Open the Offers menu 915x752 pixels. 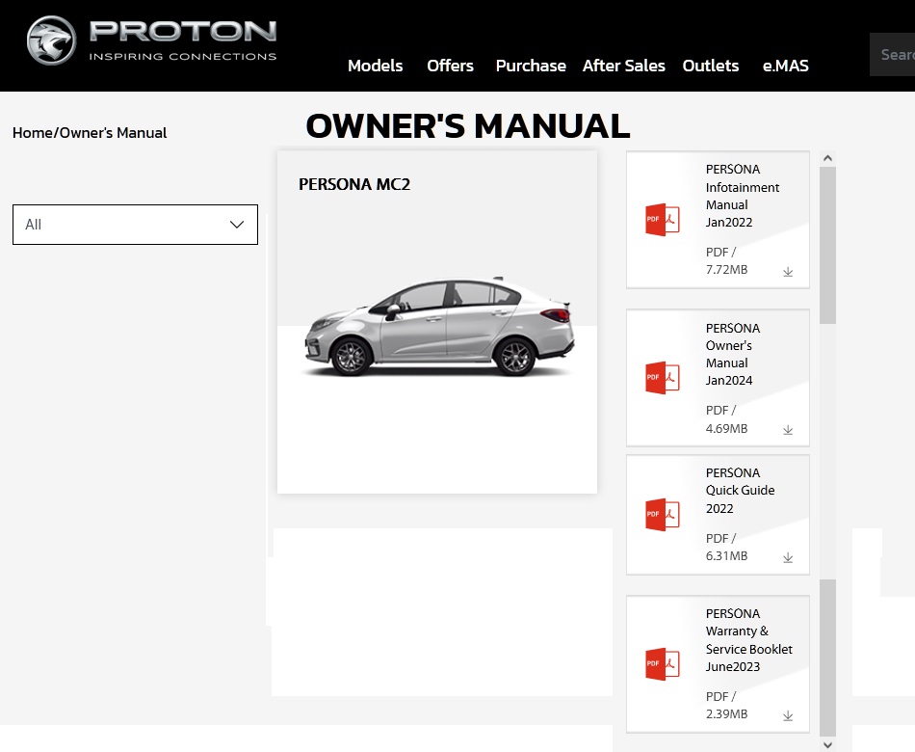point(450,66)
